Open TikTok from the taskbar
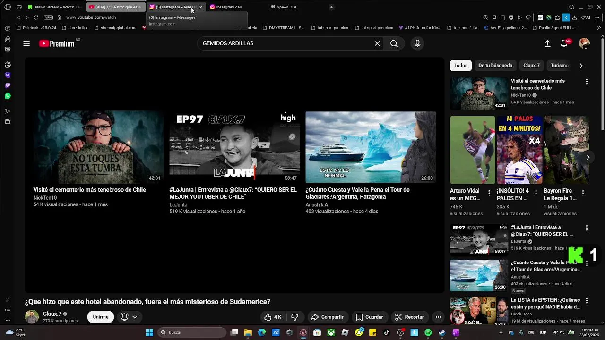 386,332
